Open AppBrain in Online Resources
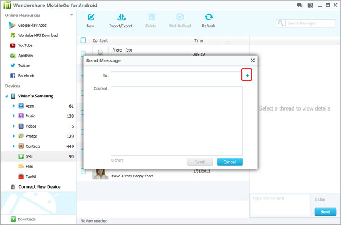 coord(22,56)
